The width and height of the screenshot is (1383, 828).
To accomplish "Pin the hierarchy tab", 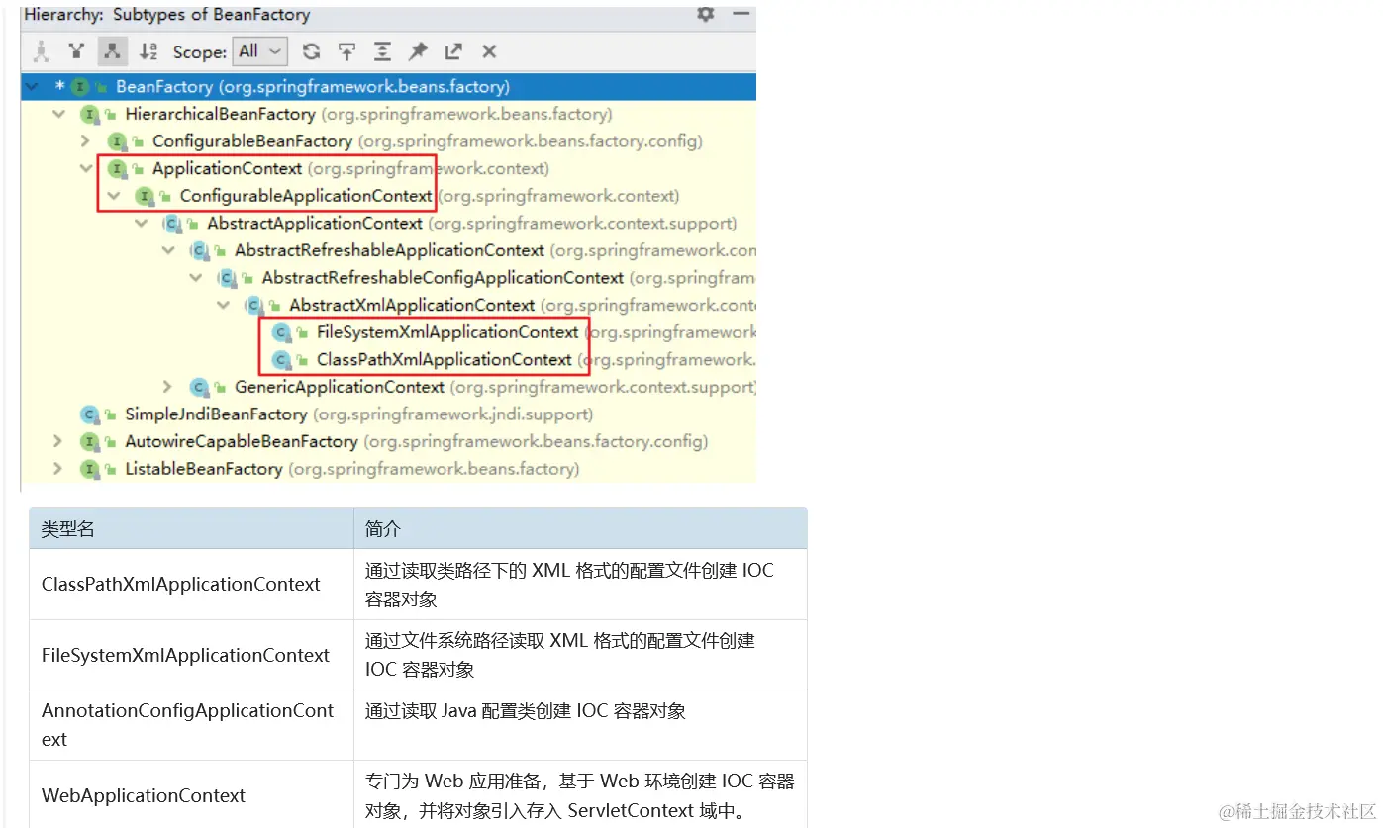I will pyautogui.click(x=418, y=51).
